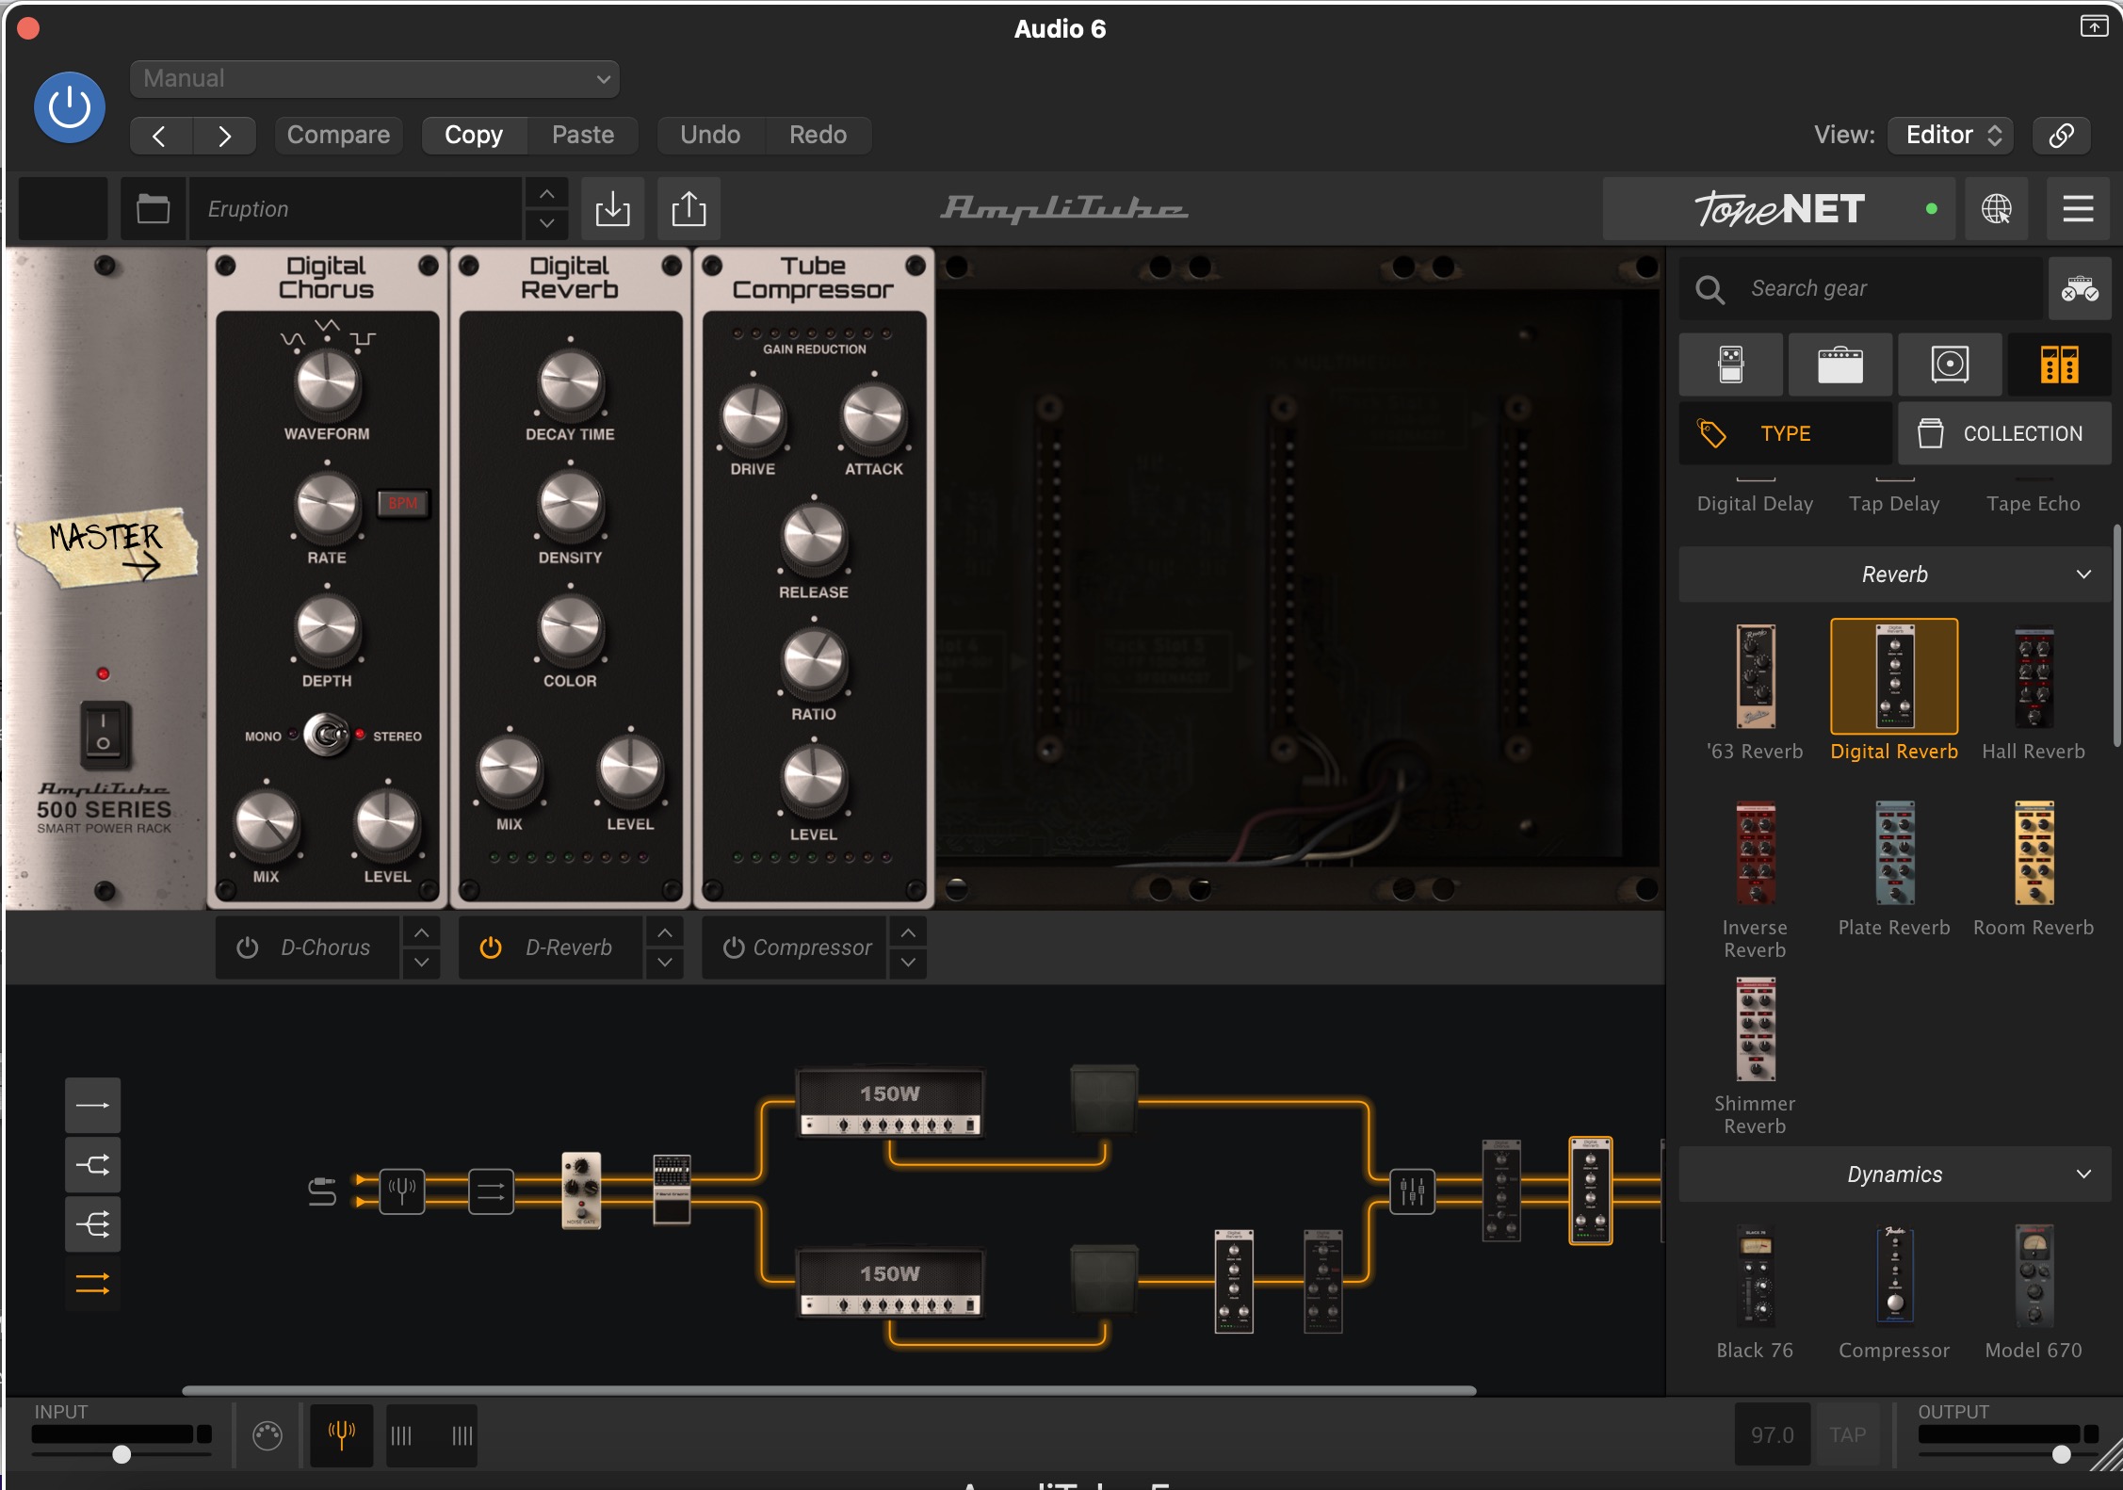This screenshot has height=1490, width=2123.
Task: Select the Inverse Reverb gear thumbnail
Action: pyautogui.click(x=1755, y=853)
